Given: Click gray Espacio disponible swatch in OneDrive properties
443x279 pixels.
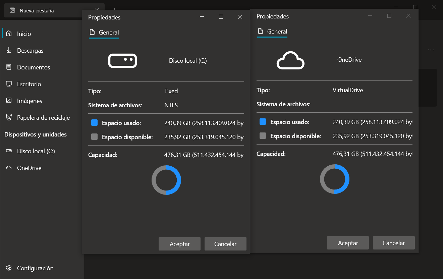Looking at the screenshot, I should (263, 135).
